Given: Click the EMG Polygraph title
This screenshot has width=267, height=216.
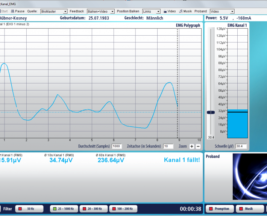Looking at the screenshot, I should pos(188,25).
